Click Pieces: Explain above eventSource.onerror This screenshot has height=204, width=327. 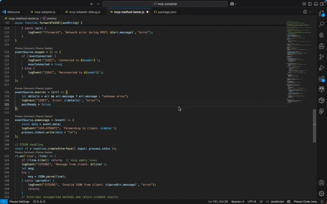[44, 88]
